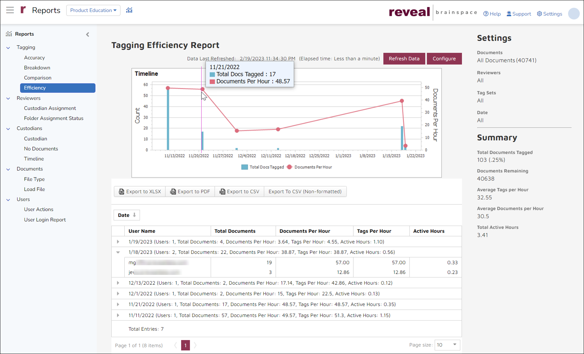584x354 pixels.
Task: Collapse the Documents section
Action: (8, 169)
